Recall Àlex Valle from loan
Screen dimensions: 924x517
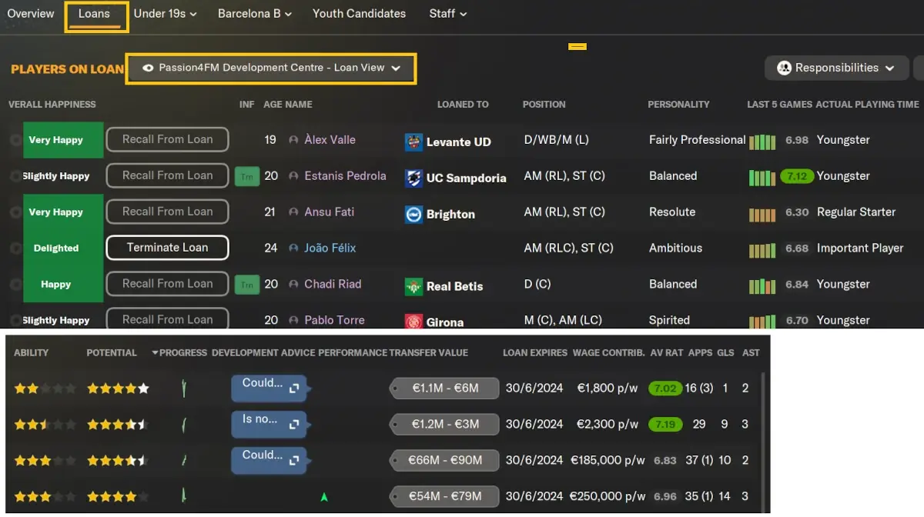(167, 140)
